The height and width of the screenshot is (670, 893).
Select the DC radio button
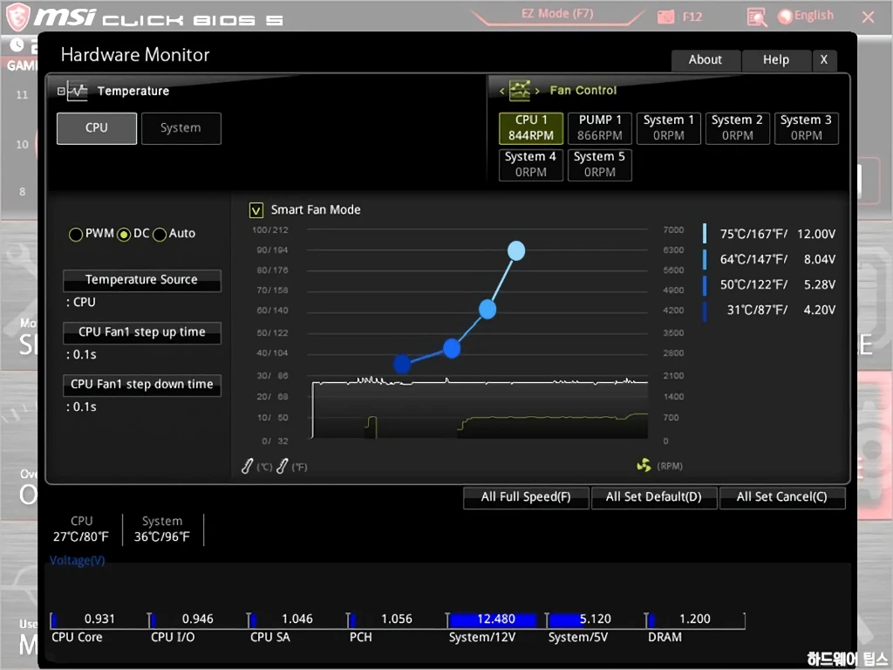[x=124, y=234]
